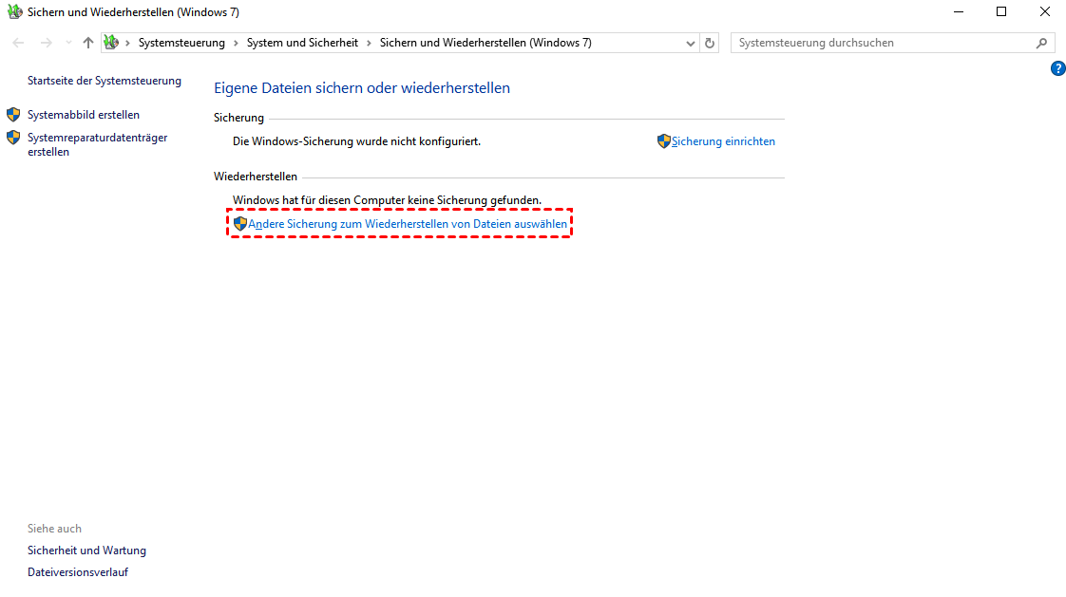Screen dimensions: 1066x597
Task: Navigate to the System und Sicherheit breadcrumb
Action: click(x=302, y=43)
